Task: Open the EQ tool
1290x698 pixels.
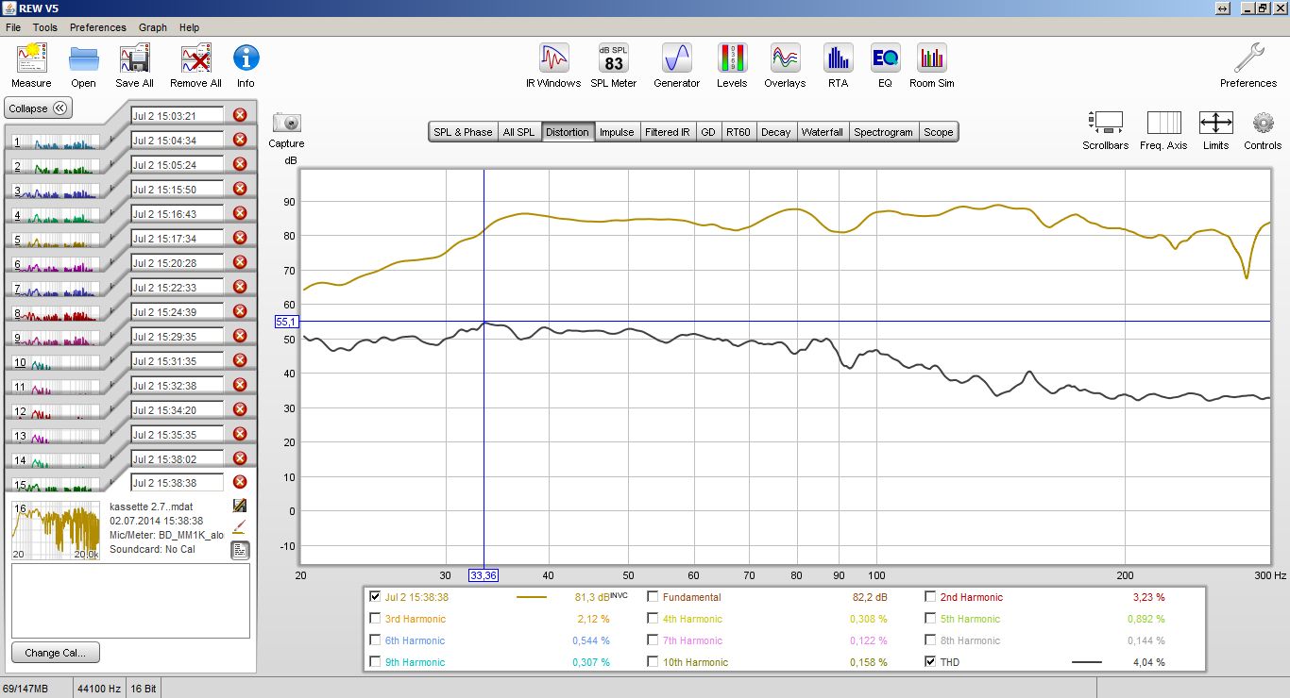Action: point(885,58)
